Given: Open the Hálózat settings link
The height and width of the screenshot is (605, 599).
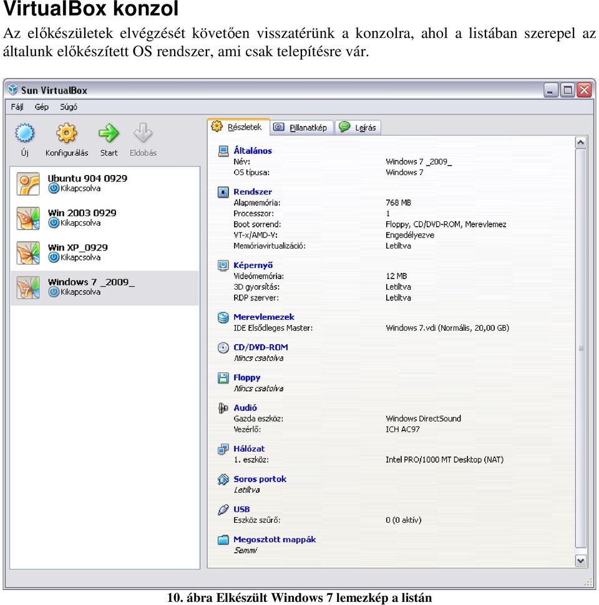Looking at the screenshot, I should pos(249,449).
